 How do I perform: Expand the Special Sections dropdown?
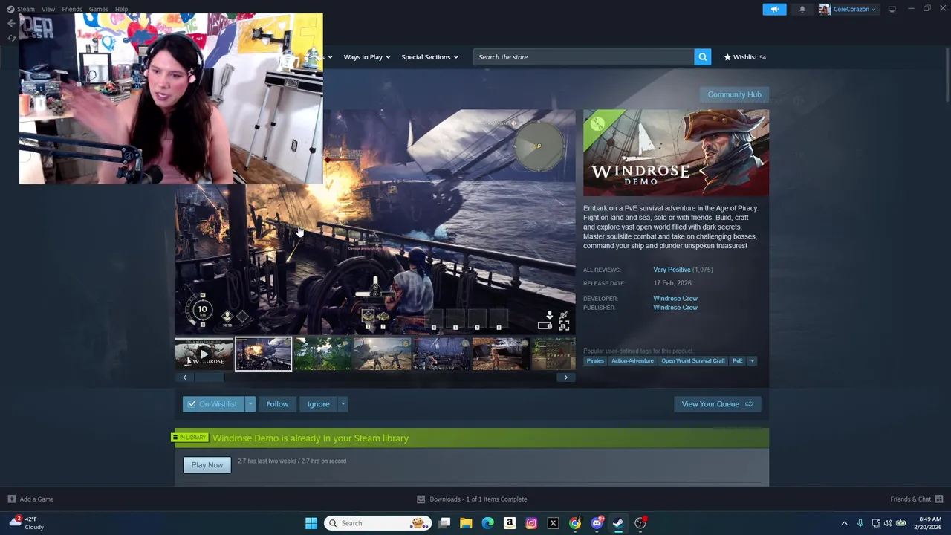click(429, 57)
